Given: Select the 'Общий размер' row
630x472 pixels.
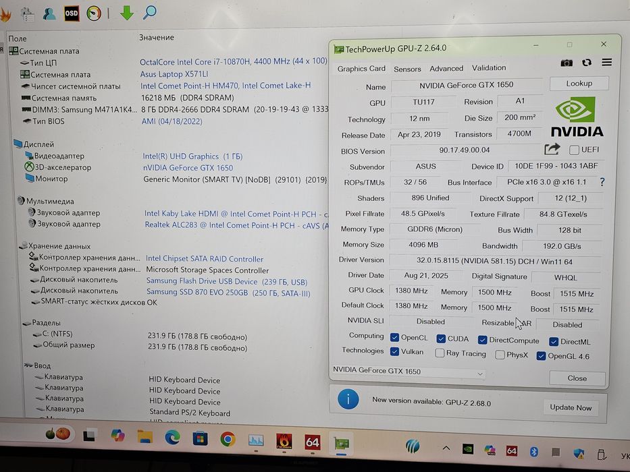Looking at the screenshot, I should (x=139, y=346).
